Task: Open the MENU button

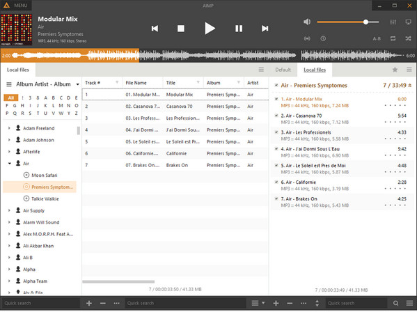Action: coord(16,6)
